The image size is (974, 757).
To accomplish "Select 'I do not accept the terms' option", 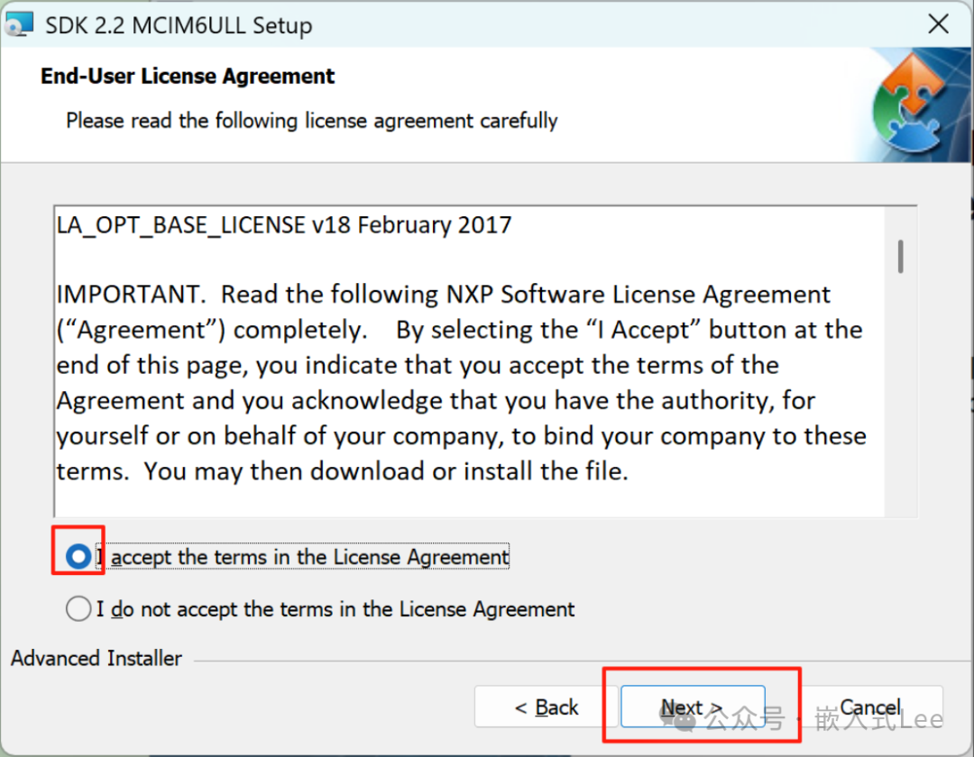I will pyautogui.click(x=78, y=608).
